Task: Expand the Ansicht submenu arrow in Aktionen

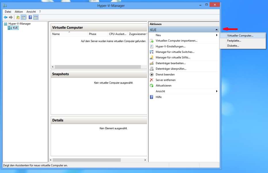Action: coord(217,91)
